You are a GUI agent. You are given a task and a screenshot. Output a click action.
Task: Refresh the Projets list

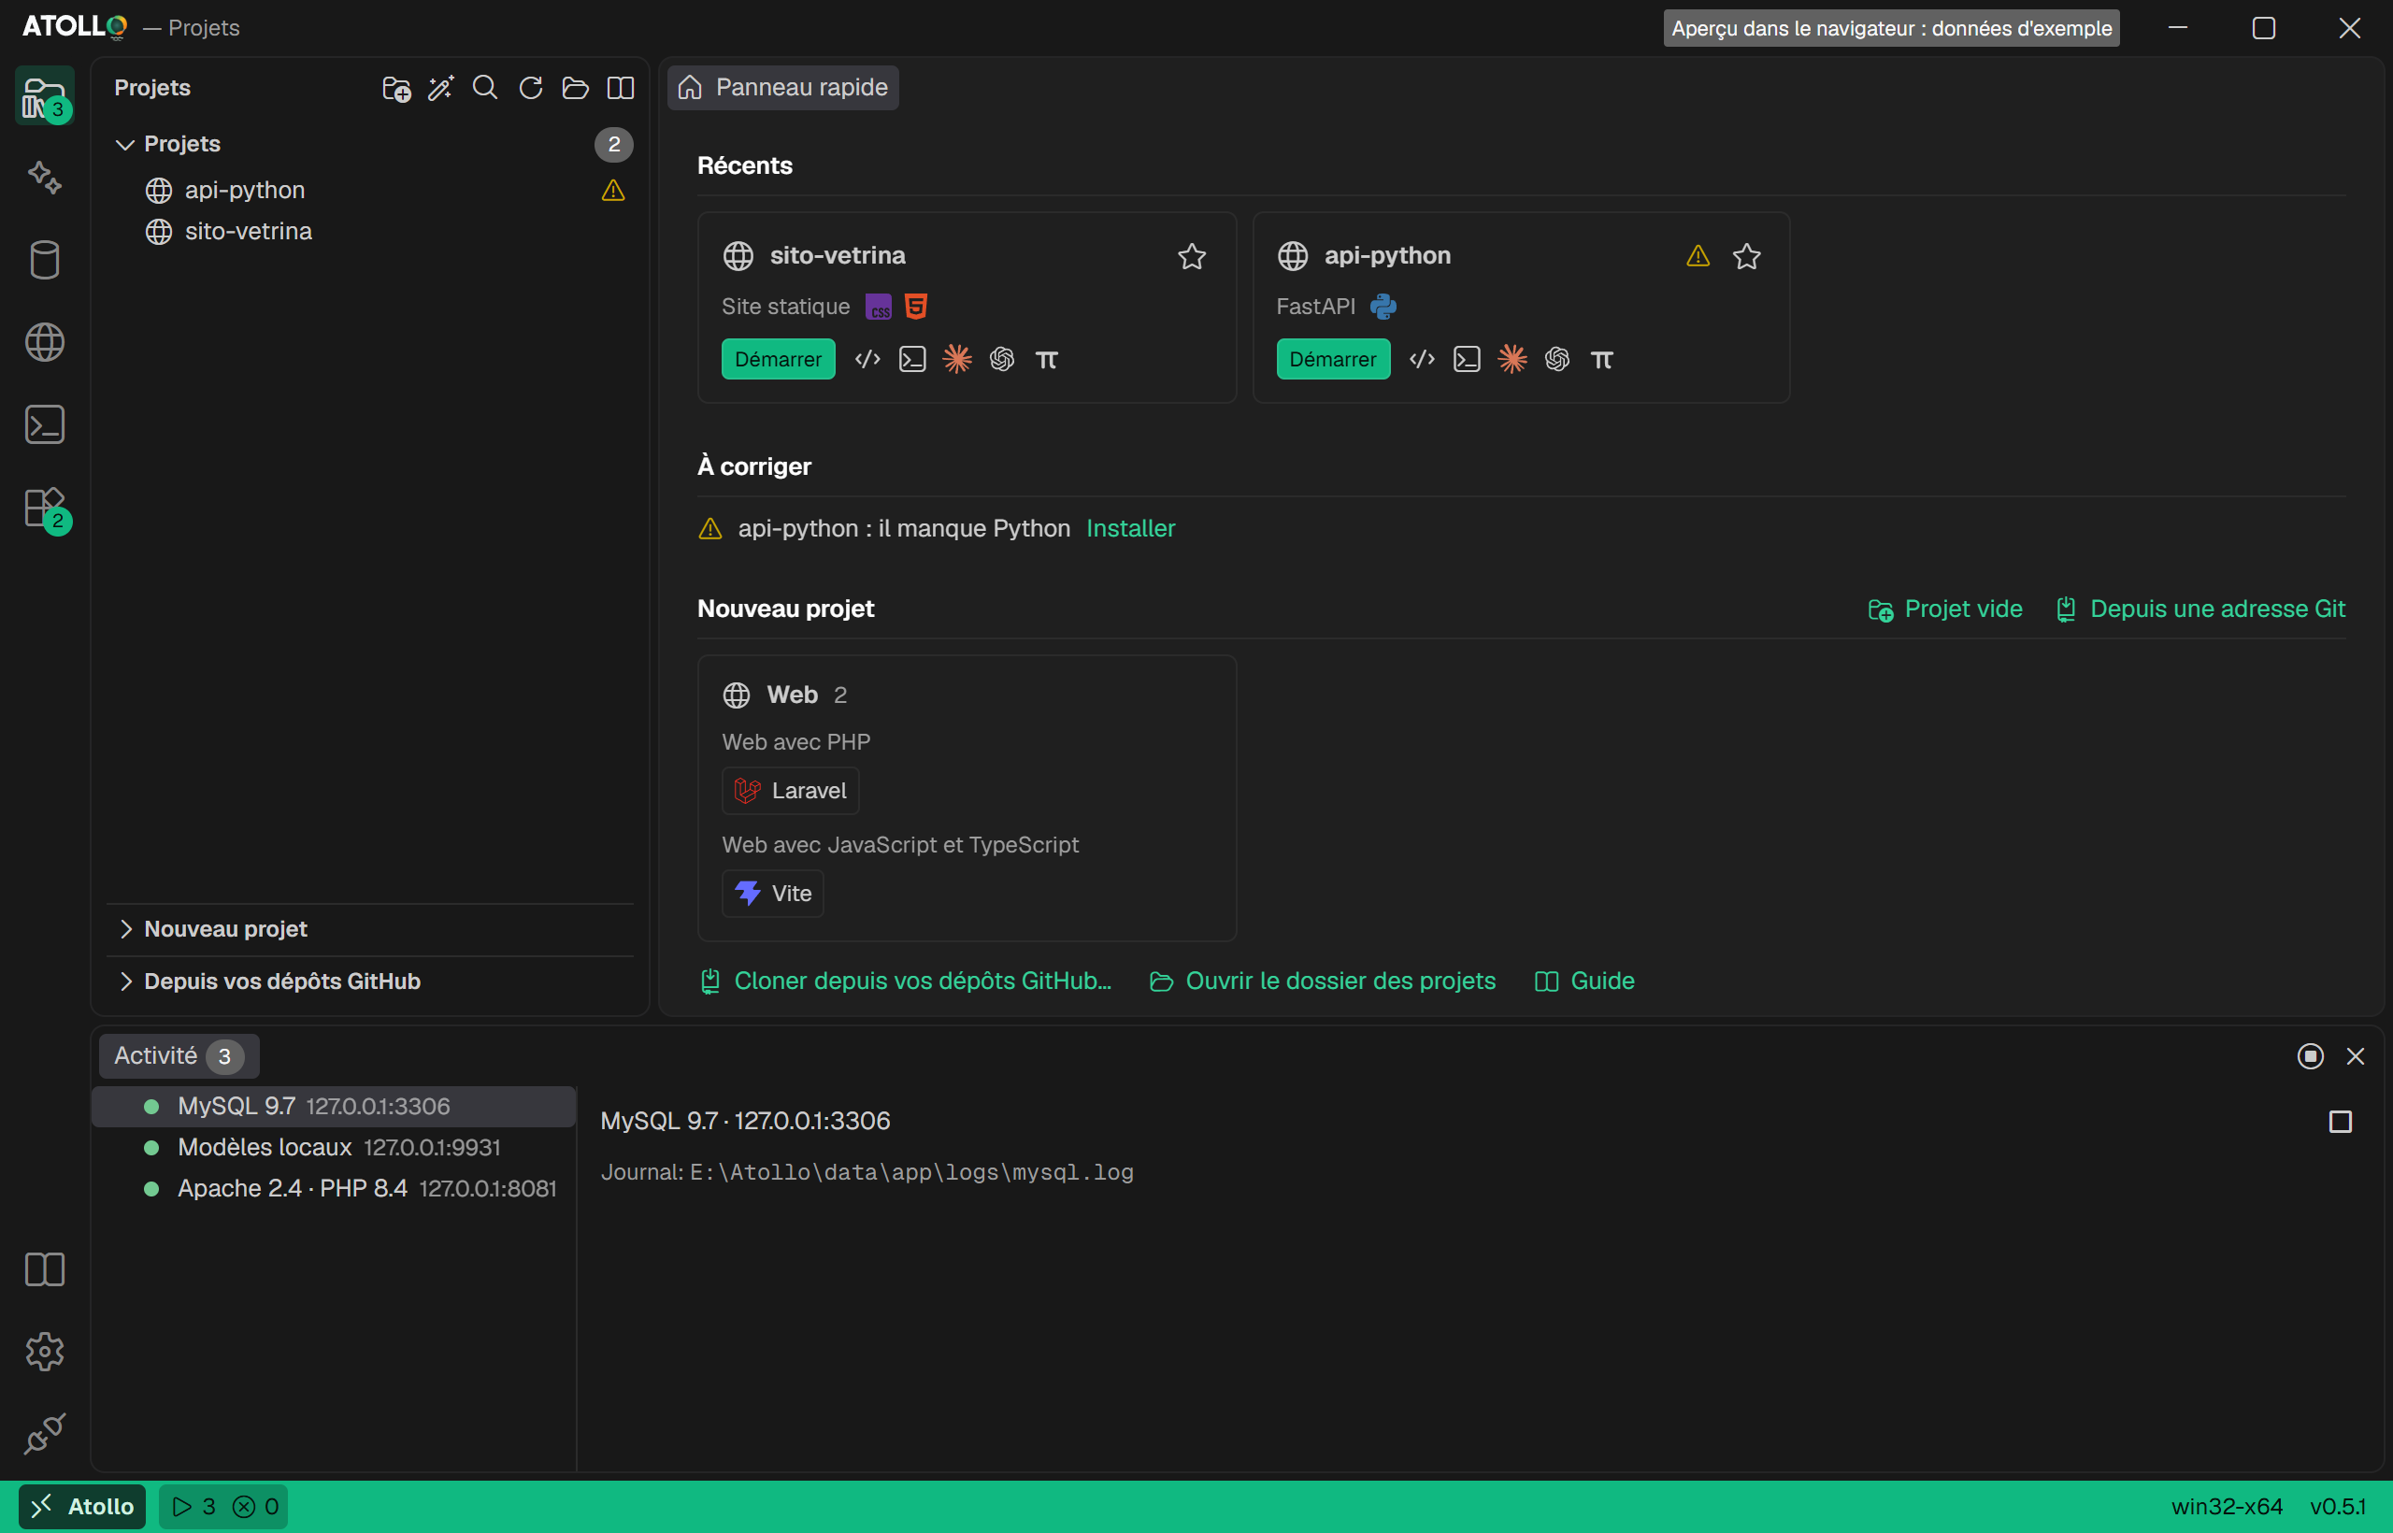[x=531, y=89]
